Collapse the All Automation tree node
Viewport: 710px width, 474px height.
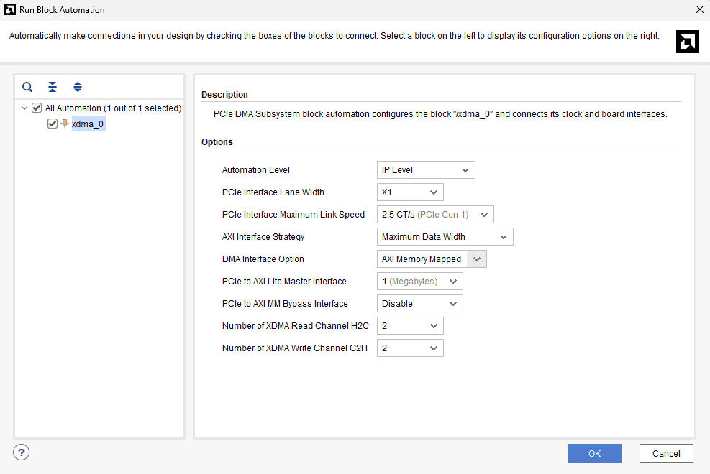coord(25,108)
